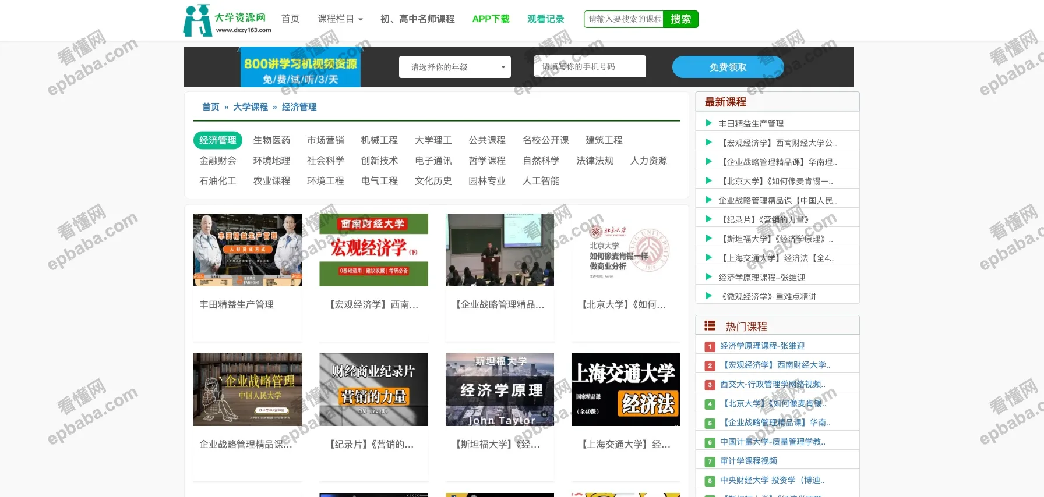
Task: Select the 哲学课程 category
Action: pyautogui.click(x=487, y=161)
